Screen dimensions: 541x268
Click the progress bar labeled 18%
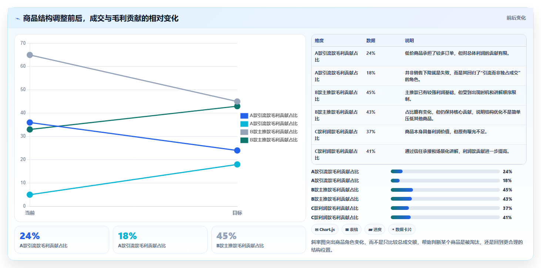(x=445, y=181)
